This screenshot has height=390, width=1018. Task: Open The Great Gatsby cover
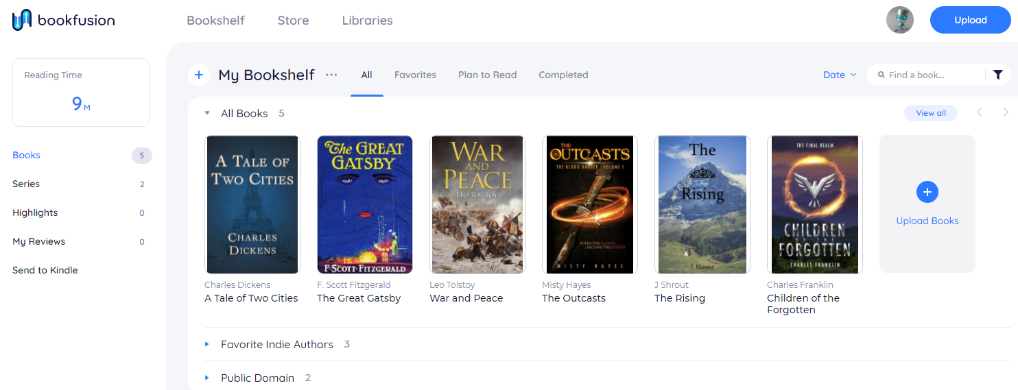[365, 204]
